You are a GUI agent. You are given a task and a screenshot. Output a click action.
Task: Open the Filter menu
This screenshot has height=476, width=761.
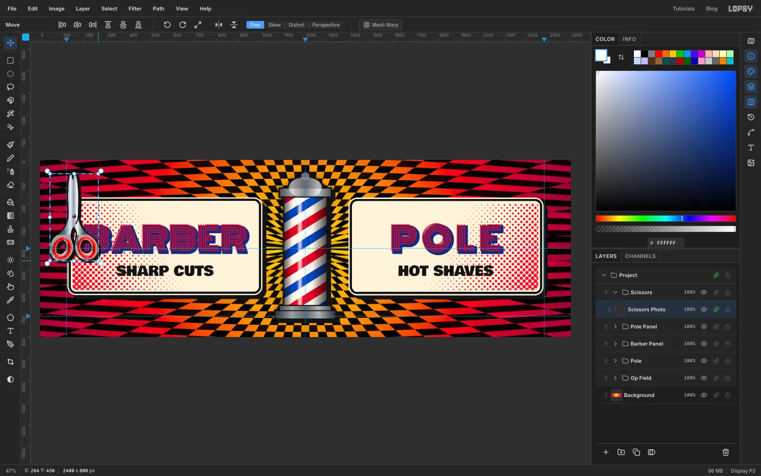point(135,9)
